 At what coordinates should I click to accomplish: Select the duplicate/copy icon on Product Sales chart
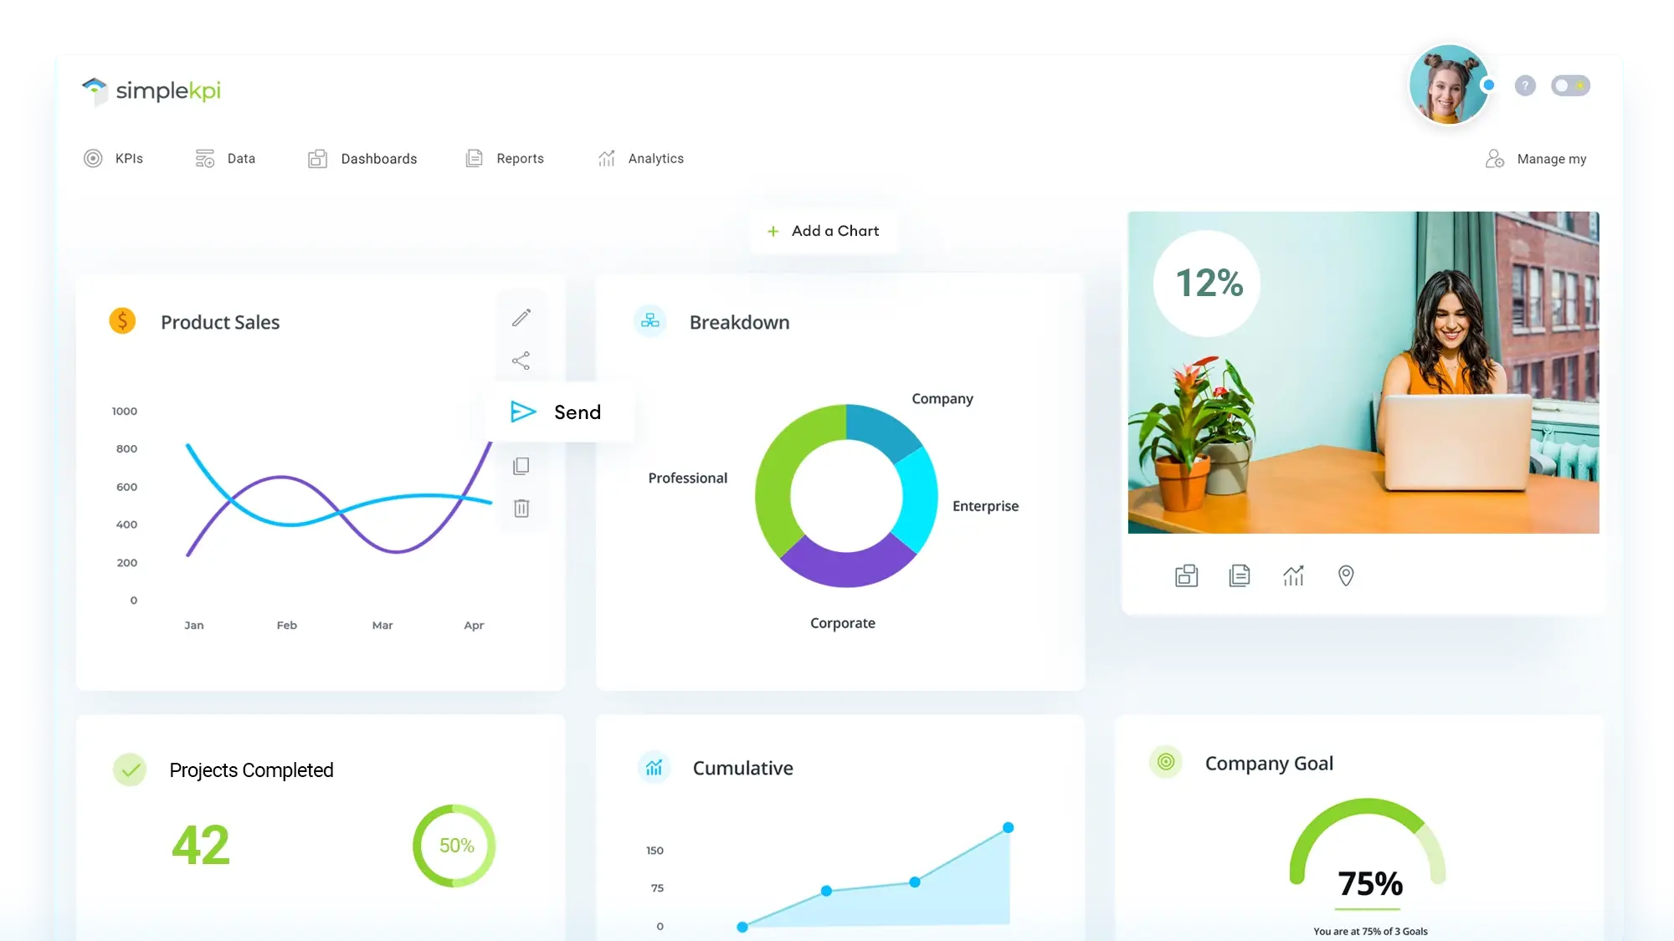point(521,465)
